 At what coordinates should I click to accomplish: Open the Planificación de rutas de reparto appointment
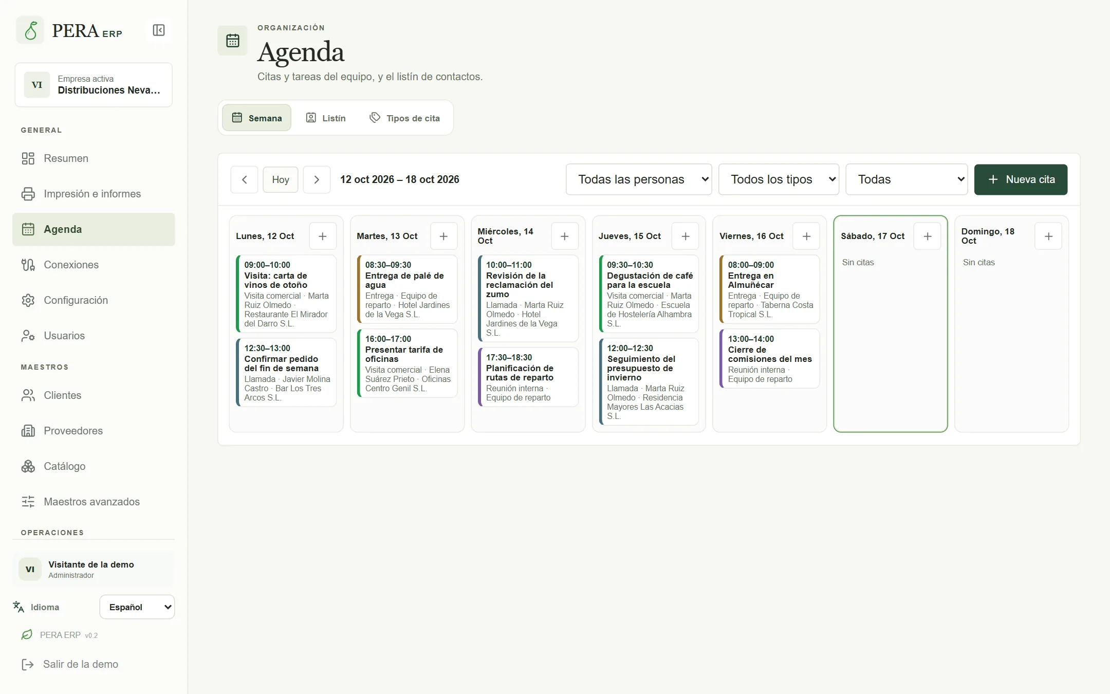point(528,377)
